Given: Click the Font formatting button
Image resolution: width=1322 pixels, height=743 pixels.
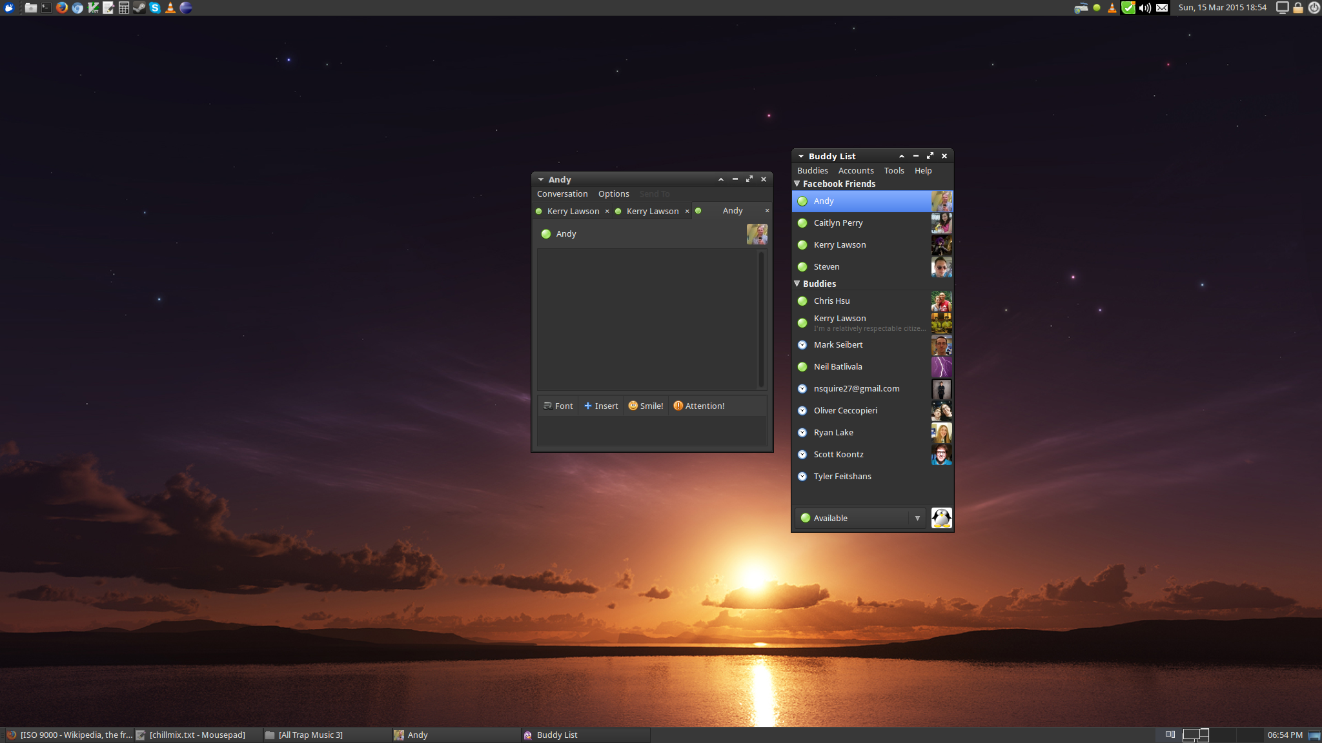Looking at the screenshot, I should [x=558, y=406].
